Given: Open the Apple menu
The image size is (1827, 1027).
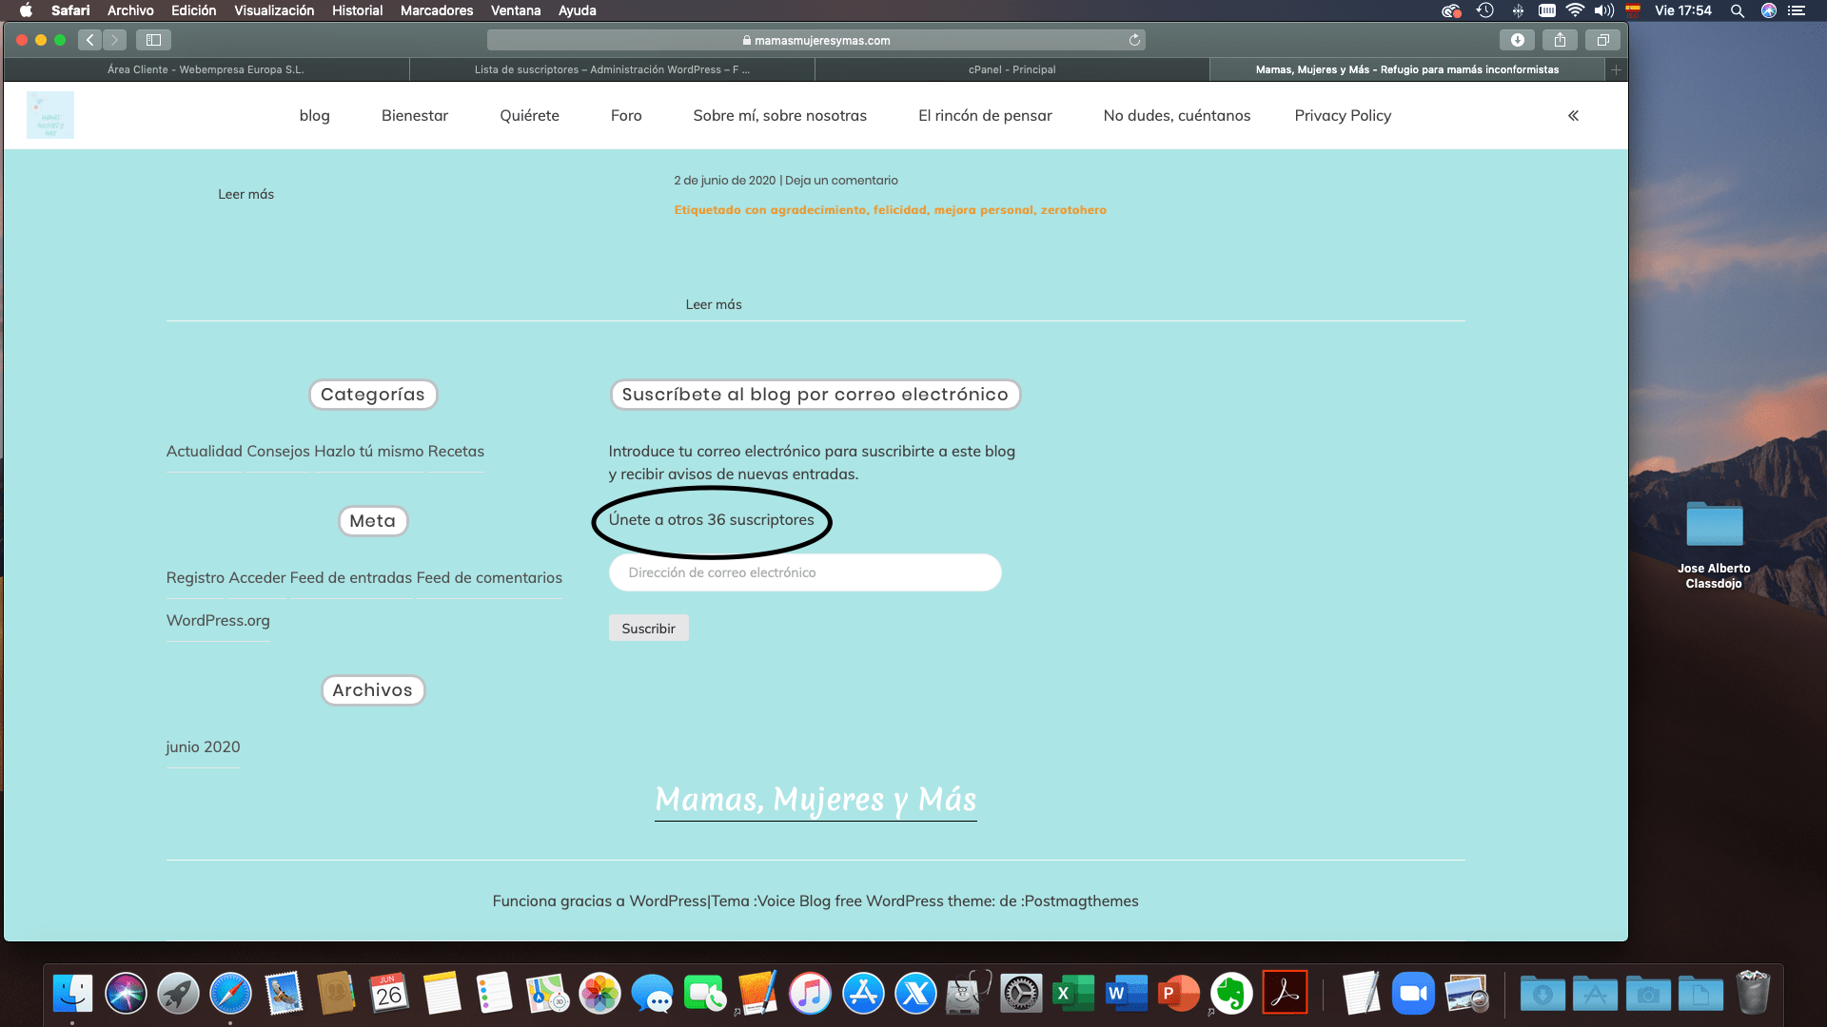Looking at the screenshot, I should pos(26,10).
